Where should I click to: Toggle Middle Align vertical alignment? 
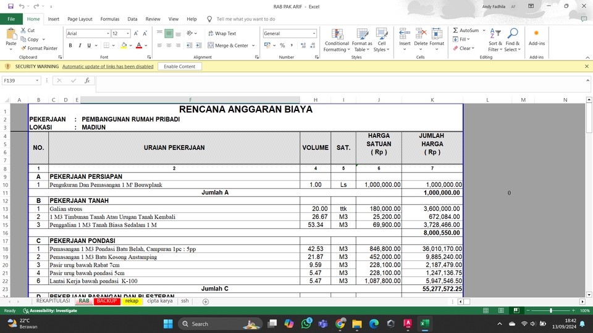169,33
